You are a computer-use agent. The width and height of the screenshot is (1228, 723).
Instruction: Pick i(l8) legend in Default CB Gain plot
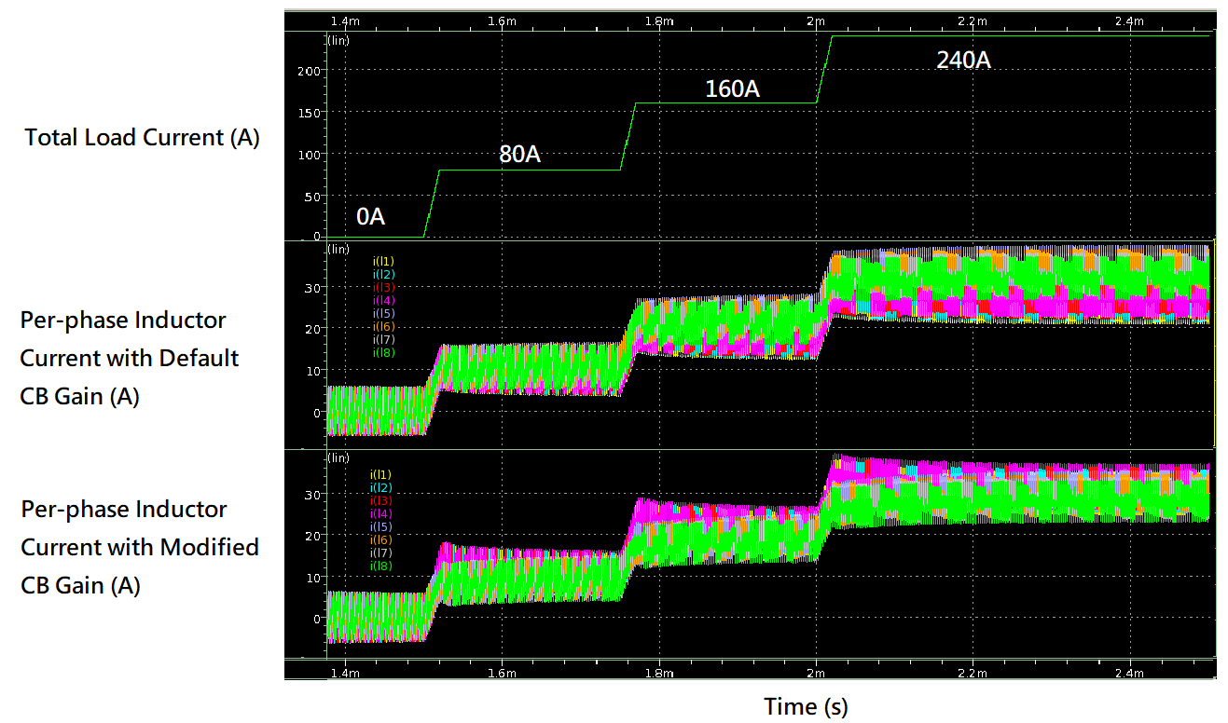[x=383, y=353]
